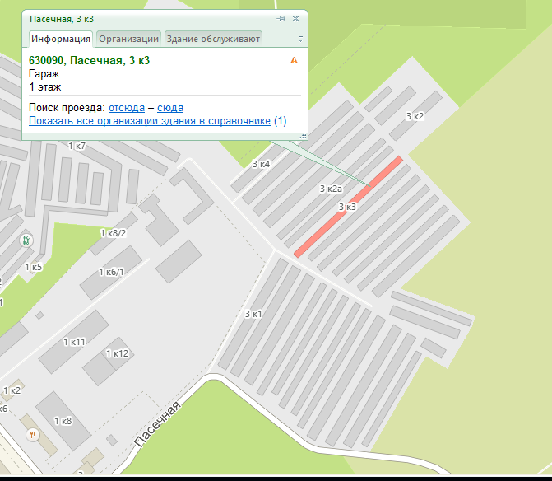Pin the Пасечная, 3 к3 info popup
The height and width of the screenshot is (481, 552).
point(281,18)
